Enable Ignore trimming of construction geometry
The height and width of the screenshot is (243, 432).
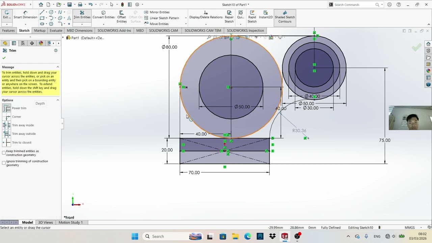(4, 163)
